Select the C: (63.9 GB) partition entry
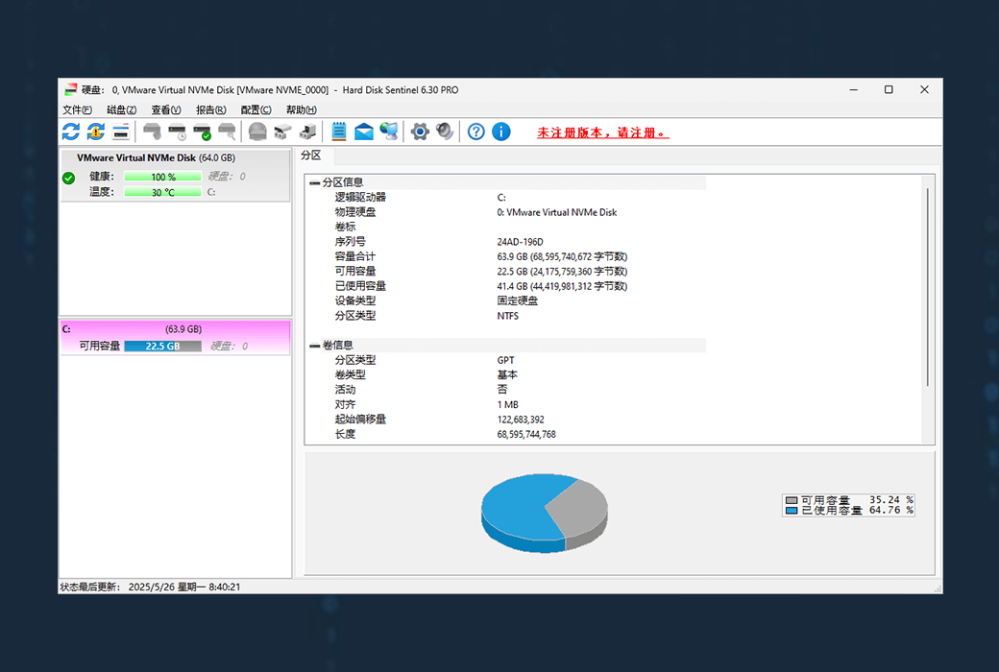This screenshot has width=999, height=672. 175,338
